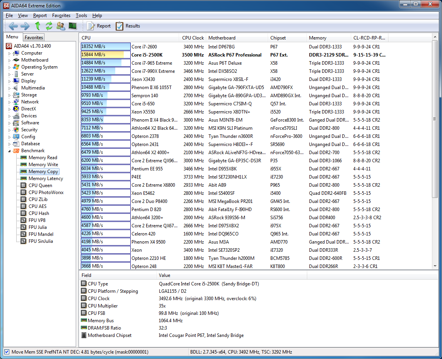Select FPU Mandel benchmark item
The height and width of the screenshot is (359, 442).
(41, 234)
